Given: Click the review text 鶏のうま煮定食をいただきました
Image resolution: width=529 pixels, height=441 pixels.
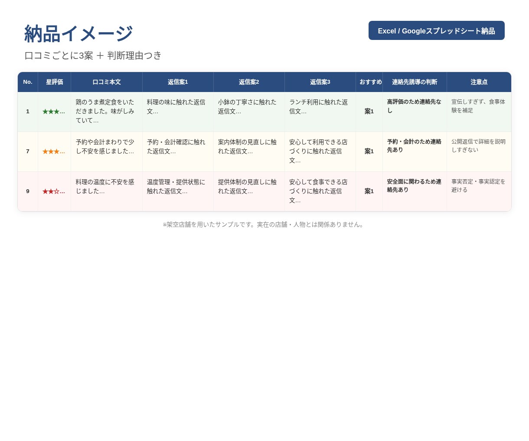Looking at the screenshot, I should click(105, 111).
